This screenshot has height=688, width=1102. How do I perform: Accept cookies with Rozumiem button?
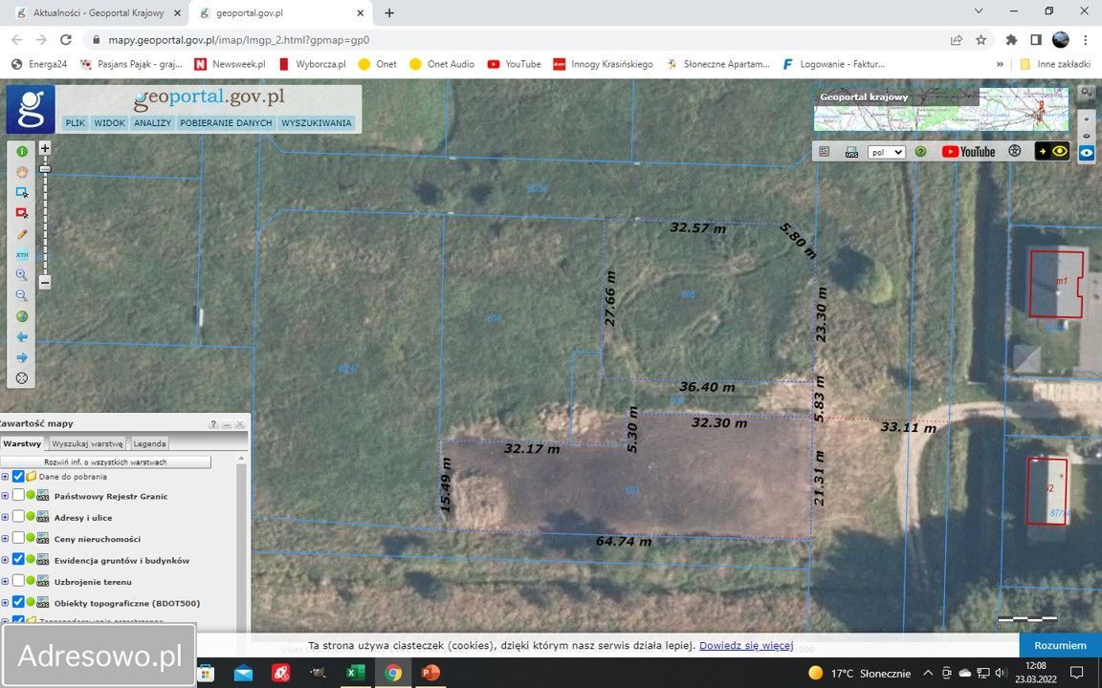1060,645
